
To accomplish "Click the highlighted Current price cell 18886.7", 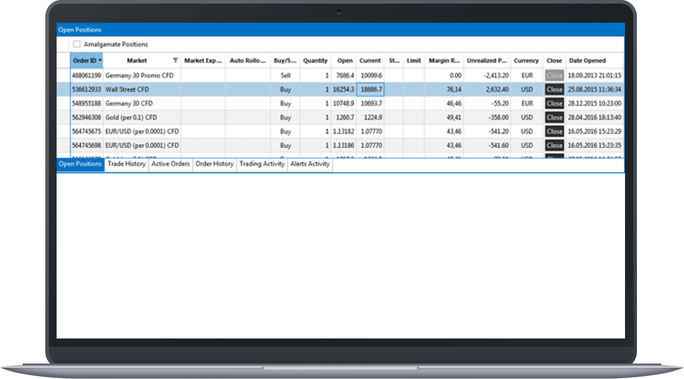I will (370, 89).
